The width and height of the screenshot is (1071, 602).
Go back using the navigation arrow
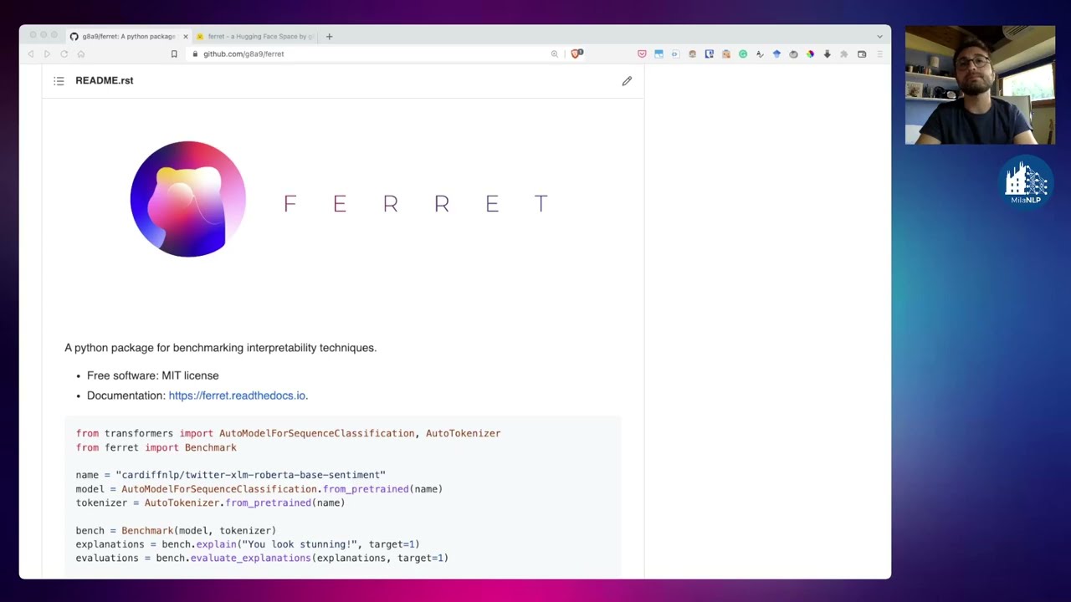(31, 54)
